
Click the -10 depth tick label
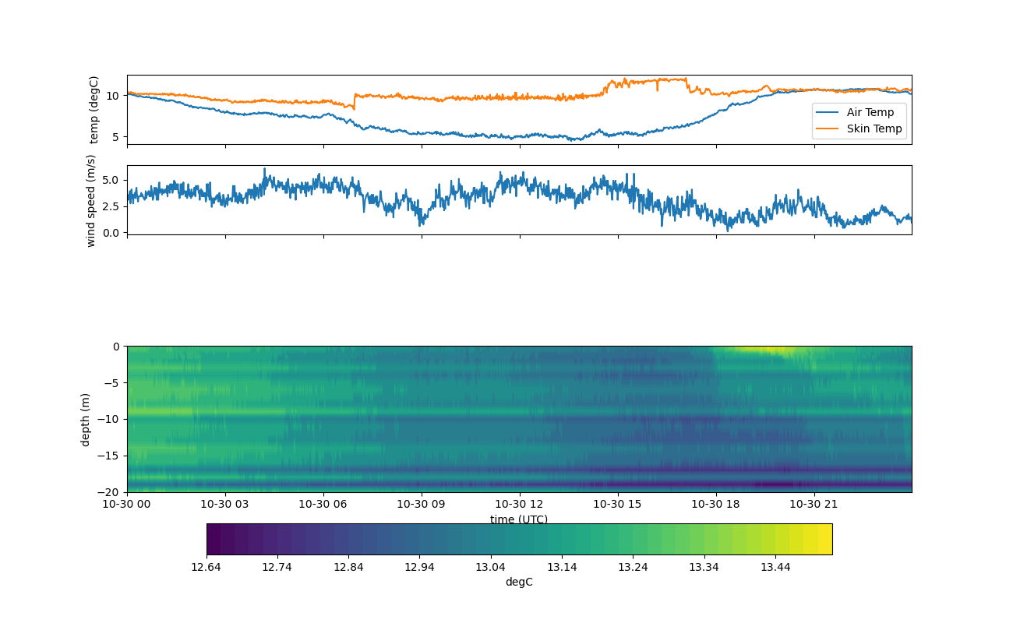112,419
